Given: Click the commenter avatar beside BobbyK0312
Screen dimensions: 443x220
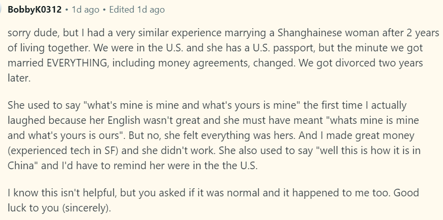Looking at the screenshot, I should (x=2, y=10).
